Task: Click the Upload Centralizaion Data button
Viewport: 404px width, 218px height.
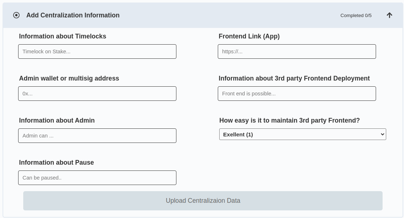Action: coord(203,201)
